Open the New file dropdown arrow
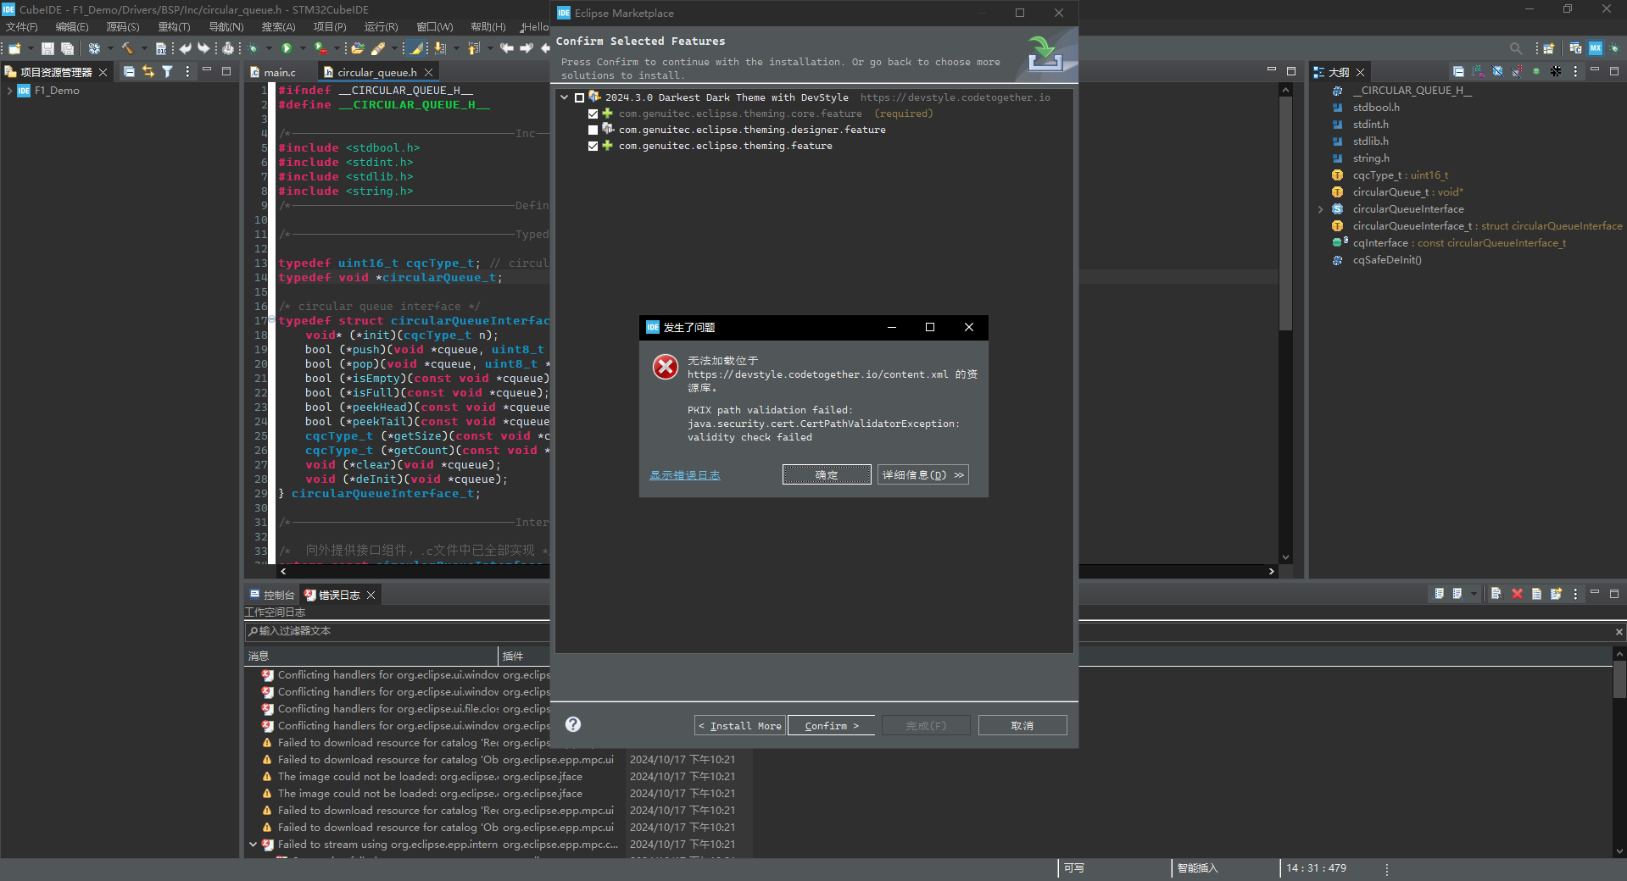The height and width of the screenshot is (881, 1627). pos(30,48)
